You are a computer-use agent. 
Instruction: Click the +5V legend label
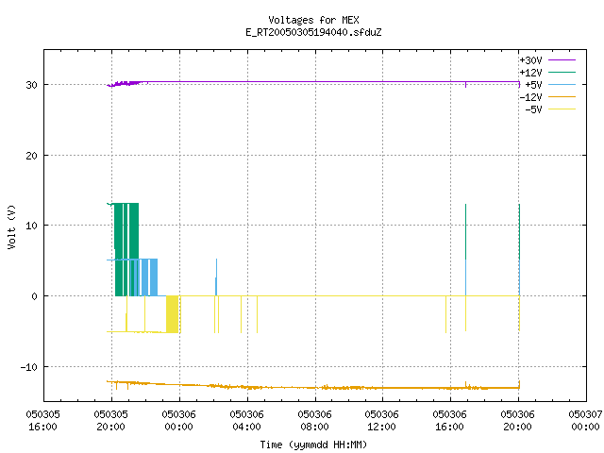tap(533, 85)
